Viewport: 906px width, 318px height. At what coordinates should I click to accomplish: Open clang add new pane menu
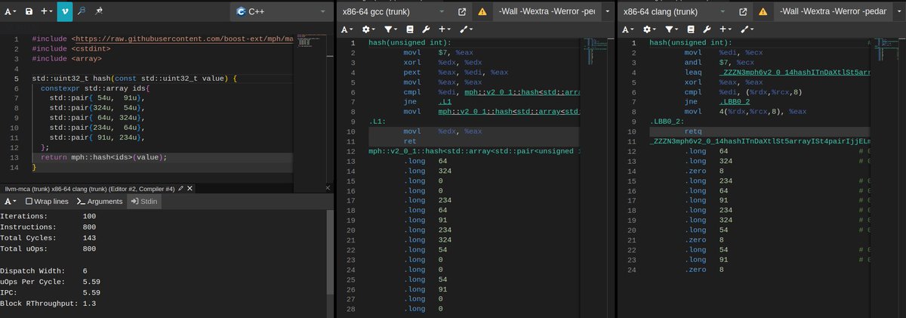pyautogui.click(x=724, y=29)
